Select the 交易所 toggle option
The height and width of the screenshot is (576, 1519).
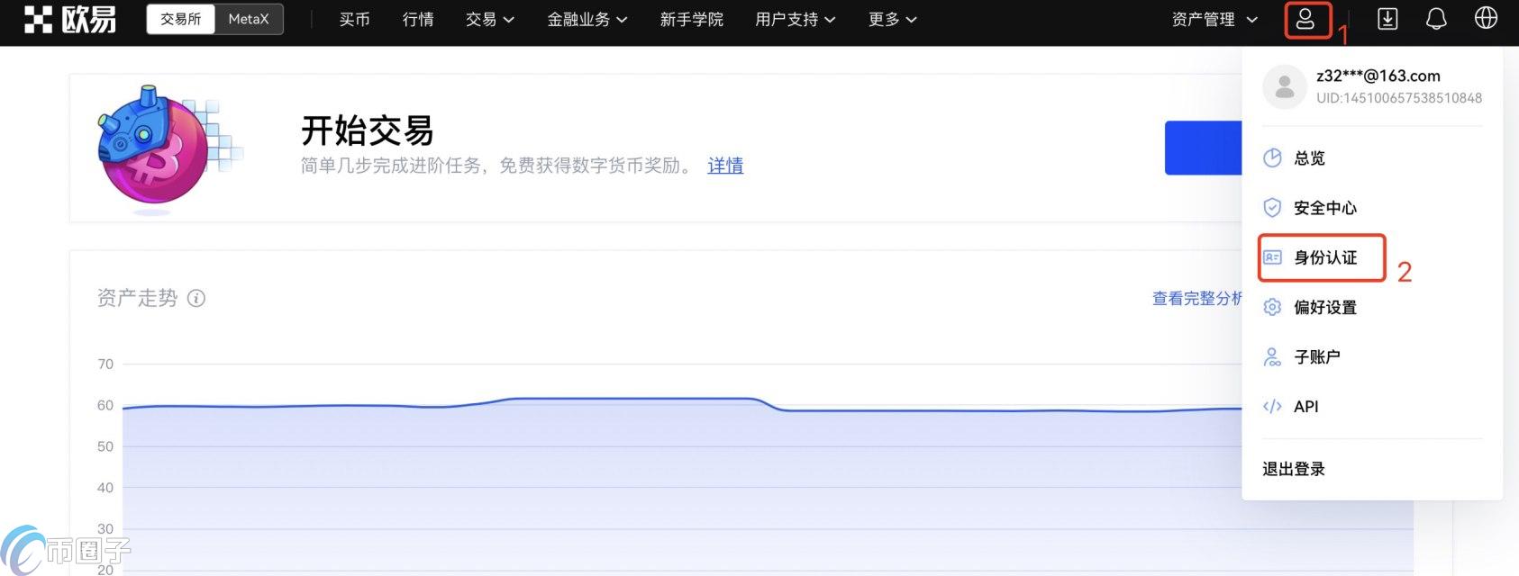pos(181,19)
